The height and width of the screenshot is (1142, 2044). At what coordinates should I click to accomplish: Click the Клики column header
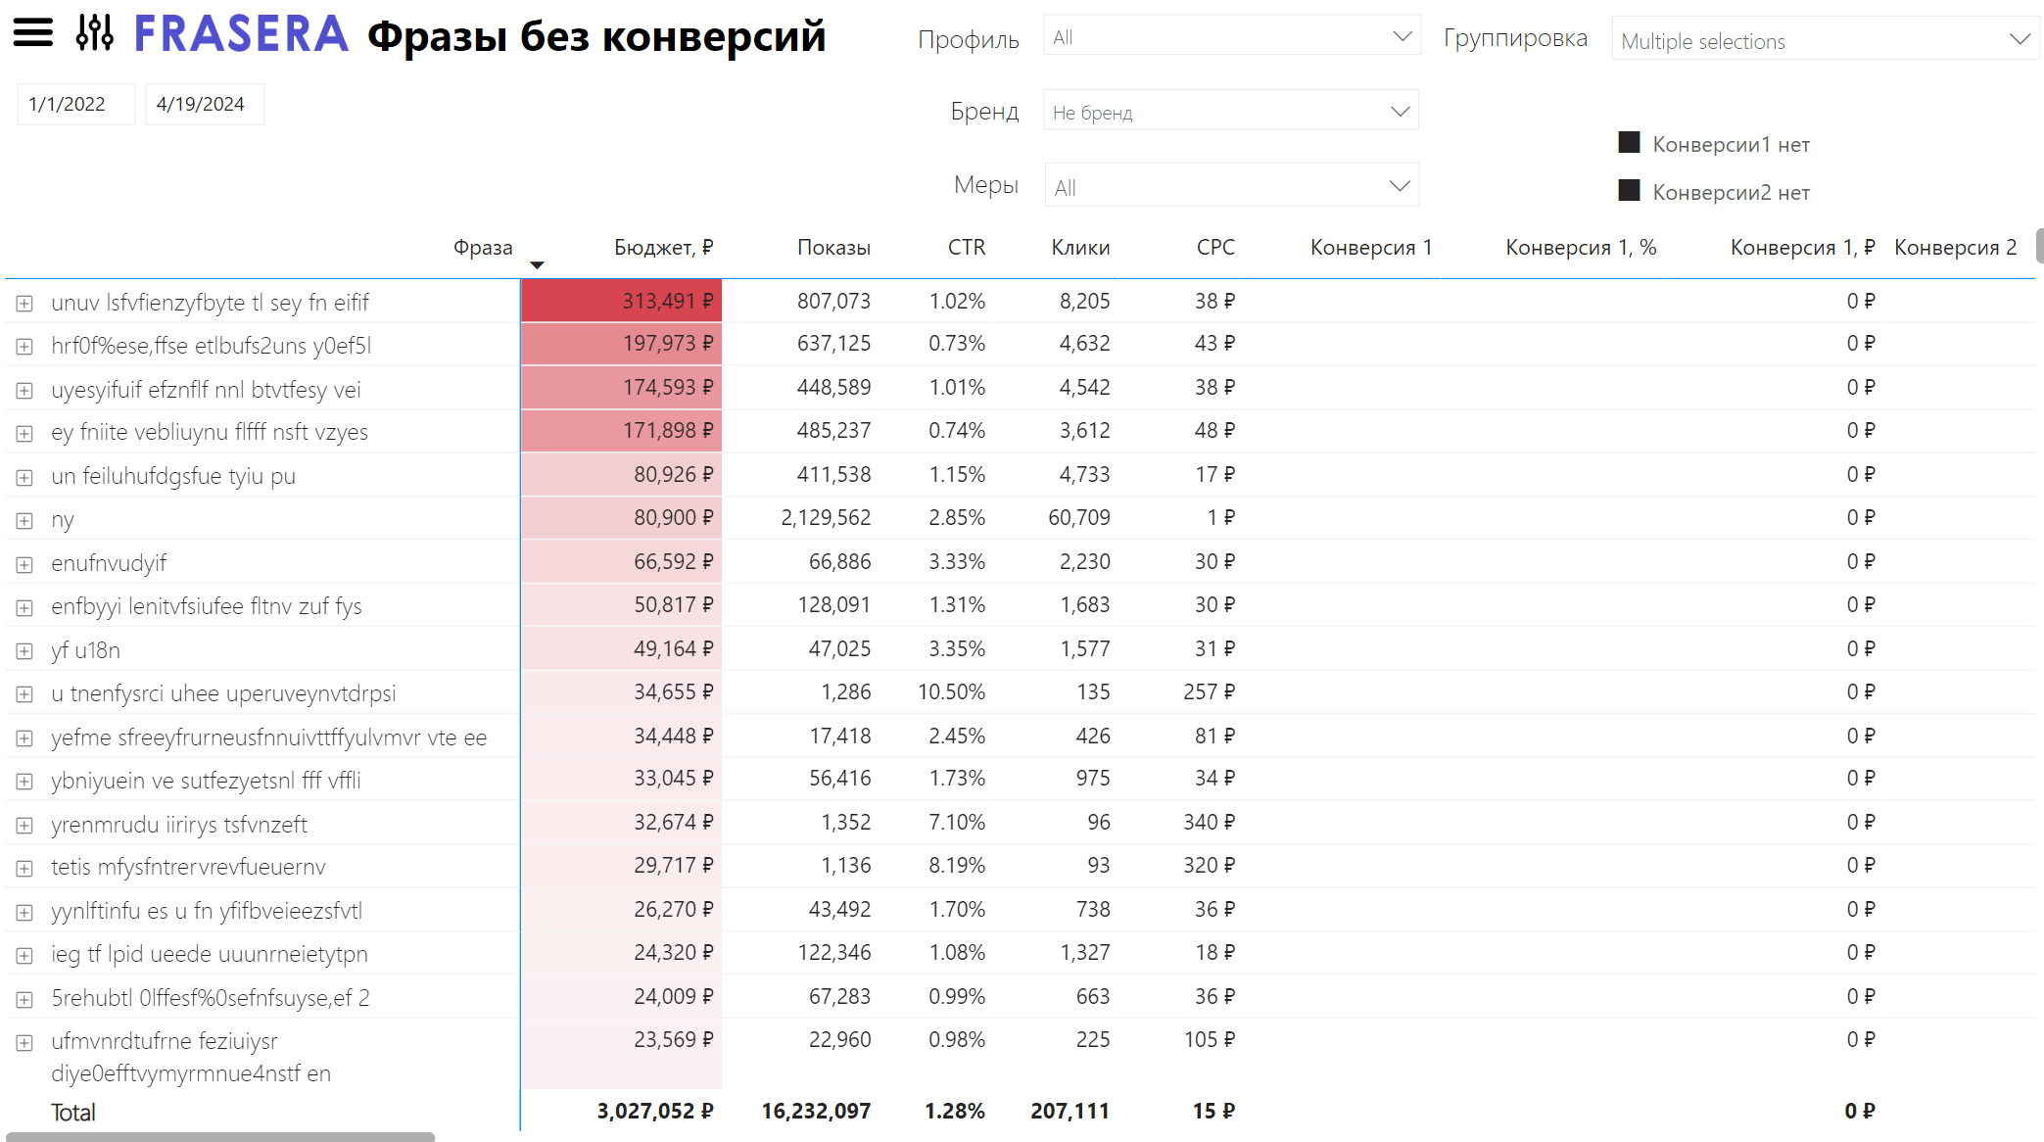[1080, 248]
